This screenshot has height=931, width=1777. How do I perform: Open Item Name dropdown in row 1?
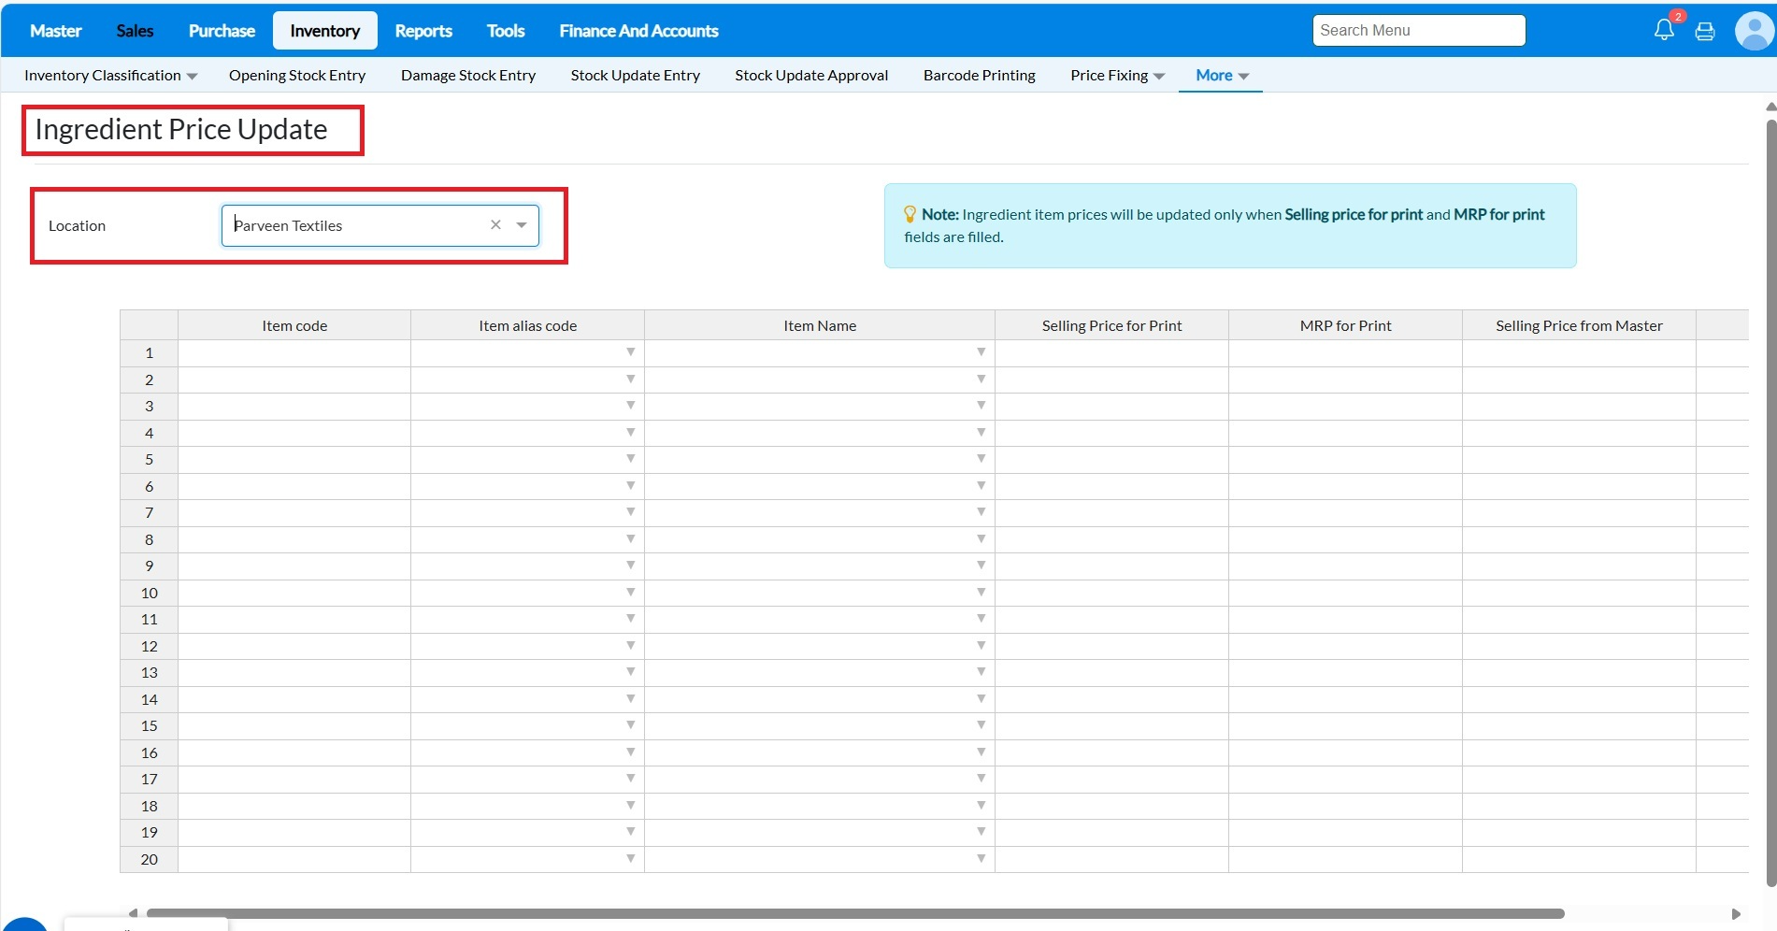(x=981, y=352)
